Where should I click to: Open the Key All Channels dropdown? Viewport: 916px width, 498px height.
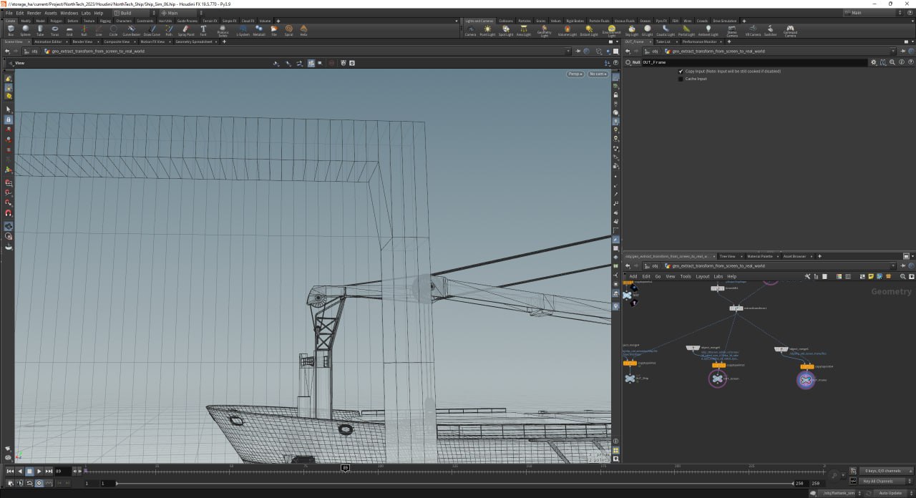(x=887, y=481)
